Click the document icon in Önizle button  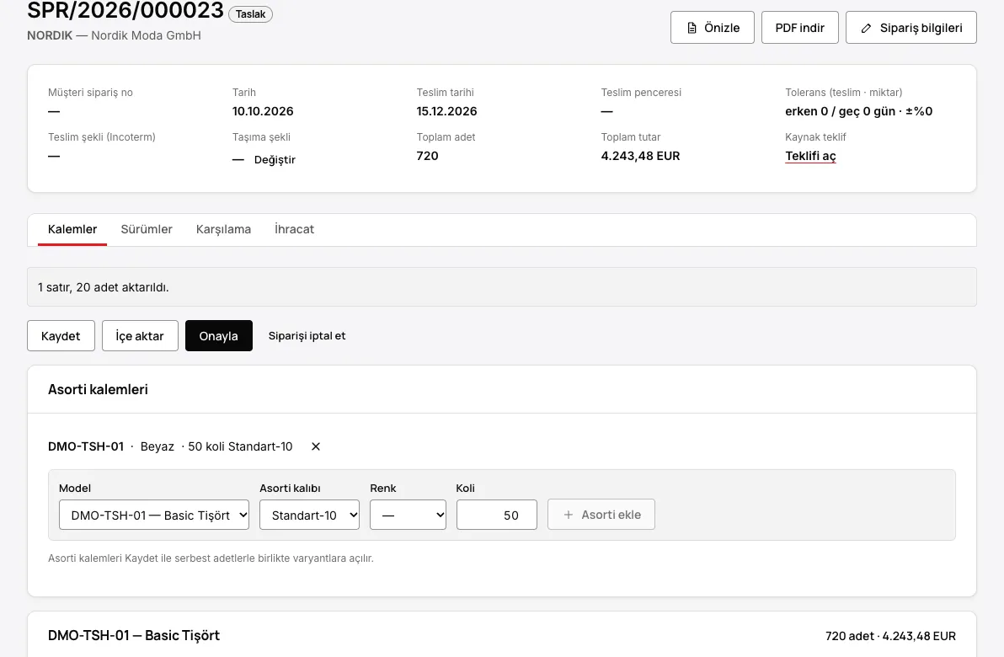(692, 28)
